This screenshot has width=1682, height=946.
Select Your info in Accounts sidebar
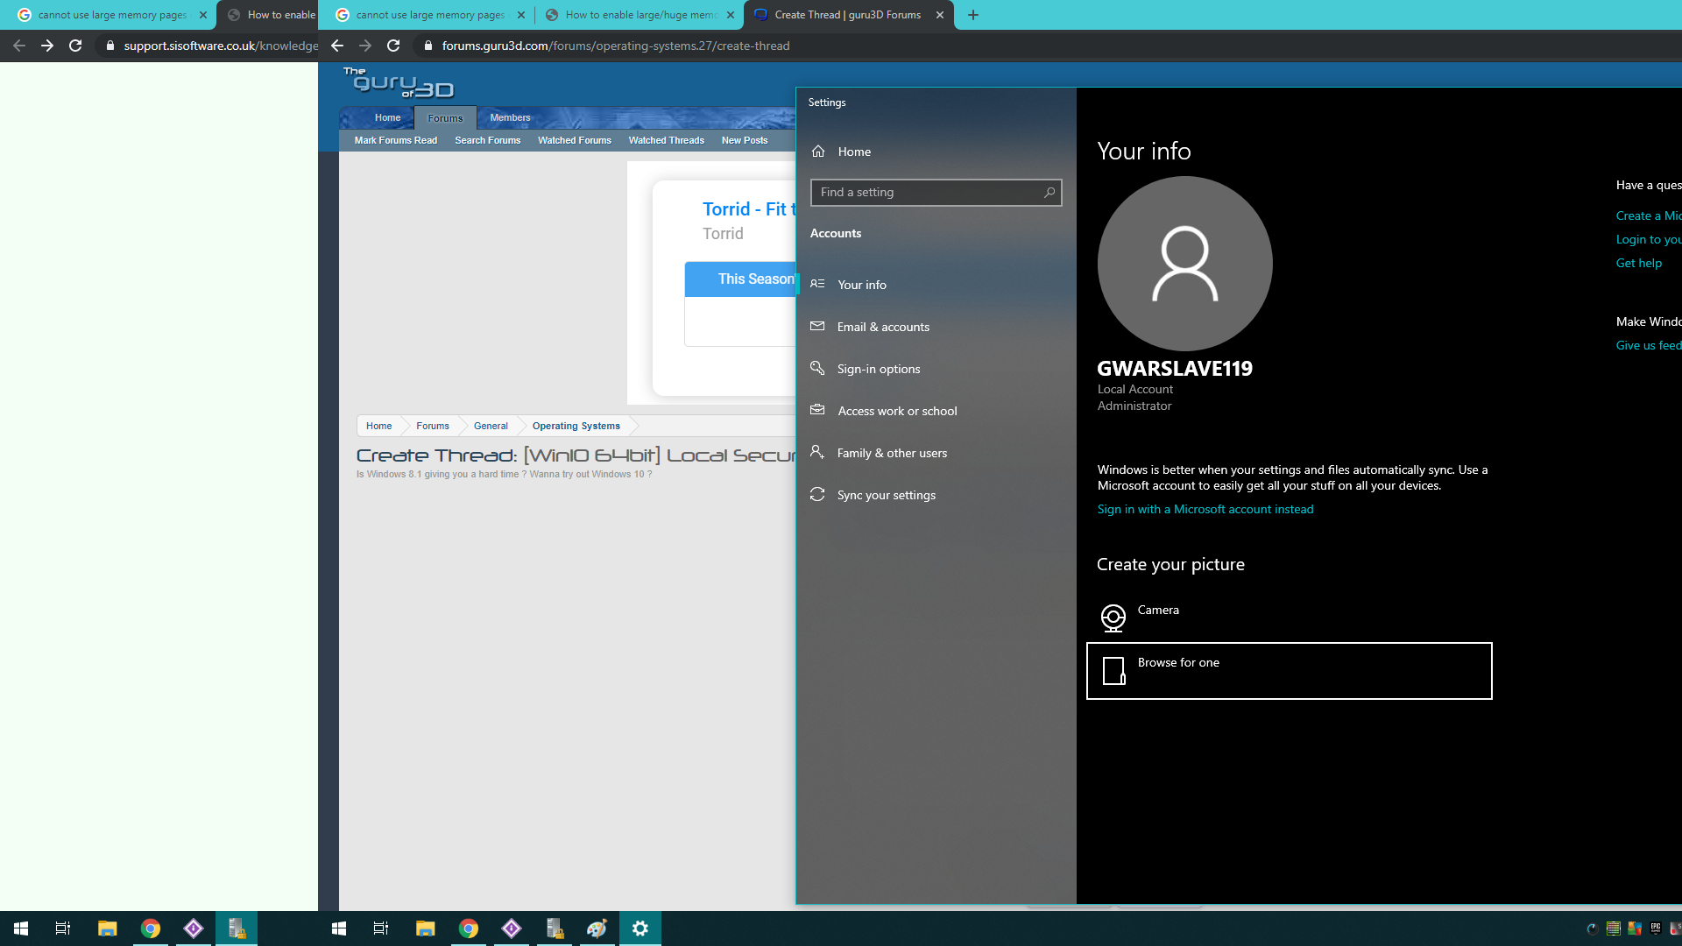click(x=936, y=285)
